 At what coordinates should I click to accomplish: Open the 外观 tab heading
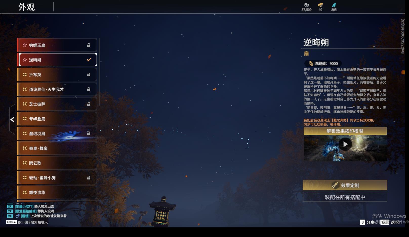27,7
